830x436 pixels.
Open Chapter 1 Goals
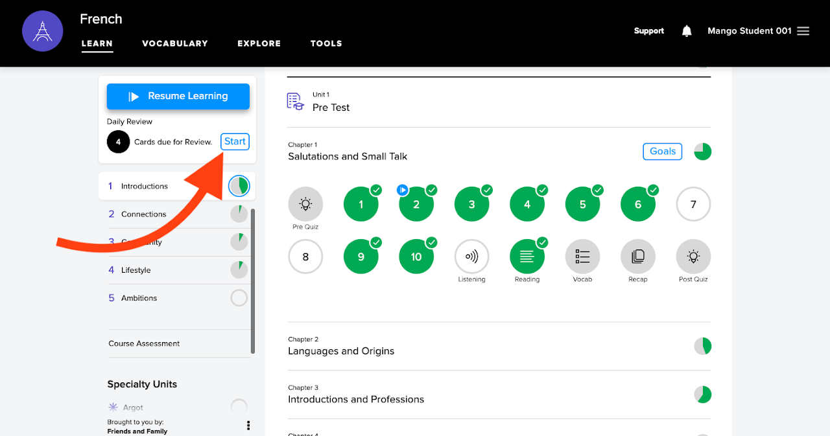click(x=662, y=151)
